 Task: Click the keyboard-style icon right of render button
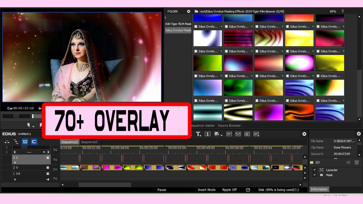(x=229, y=134)
